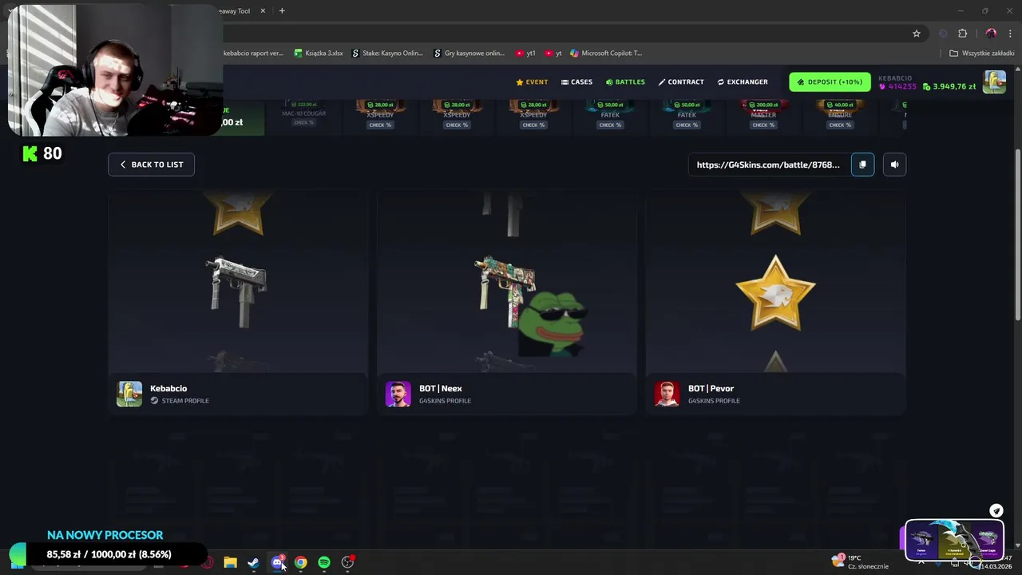
Task: Click CHECK % under MASTER case
Action: point(763,125)
